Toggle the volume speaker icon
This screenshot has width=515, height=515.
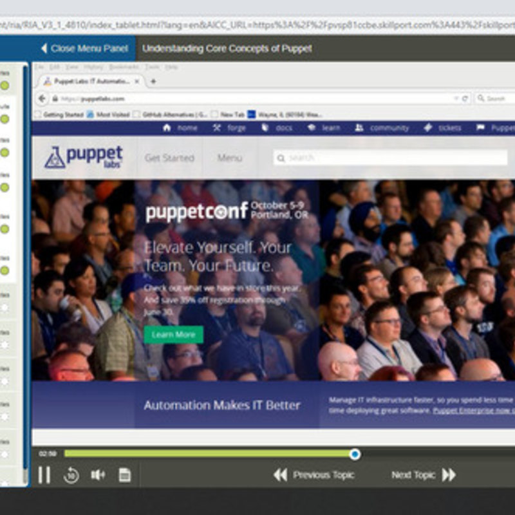point(98,475)
